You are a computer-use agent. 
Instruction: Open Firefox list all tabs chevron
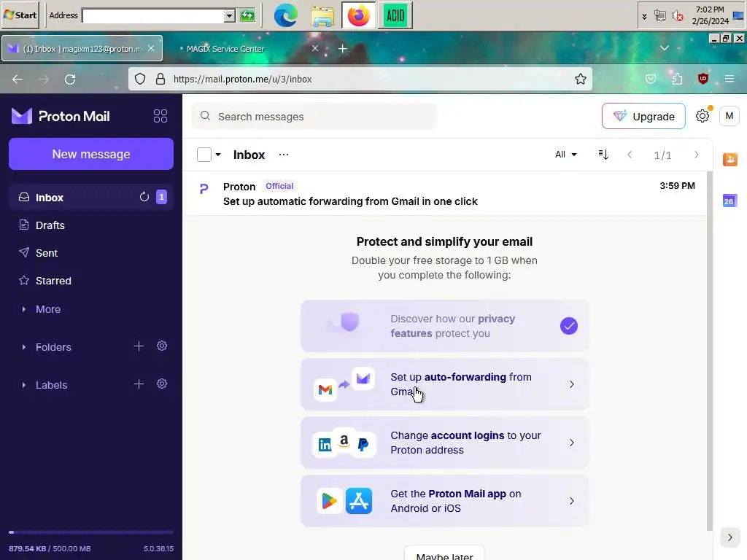664,48
